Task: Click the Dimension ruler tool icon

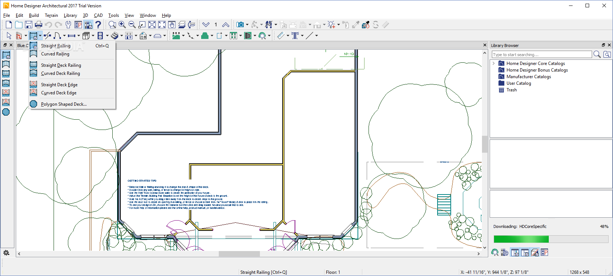Action: 281,36
